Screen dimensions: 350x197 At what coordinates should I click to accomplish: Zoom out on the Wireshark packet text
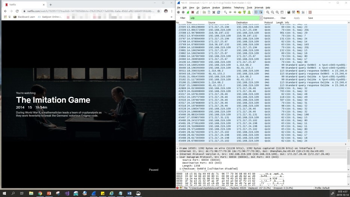(272, 12)
